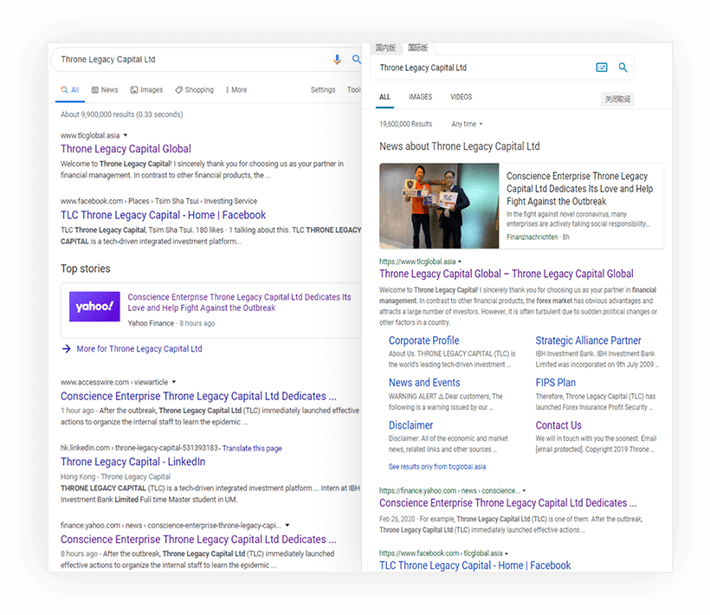The width and height of the screenshot is (710, 615).
Task: Click News about Throne Legacy Capital Ltd heading
Action: pyautogui.click(x=460, y=146)
